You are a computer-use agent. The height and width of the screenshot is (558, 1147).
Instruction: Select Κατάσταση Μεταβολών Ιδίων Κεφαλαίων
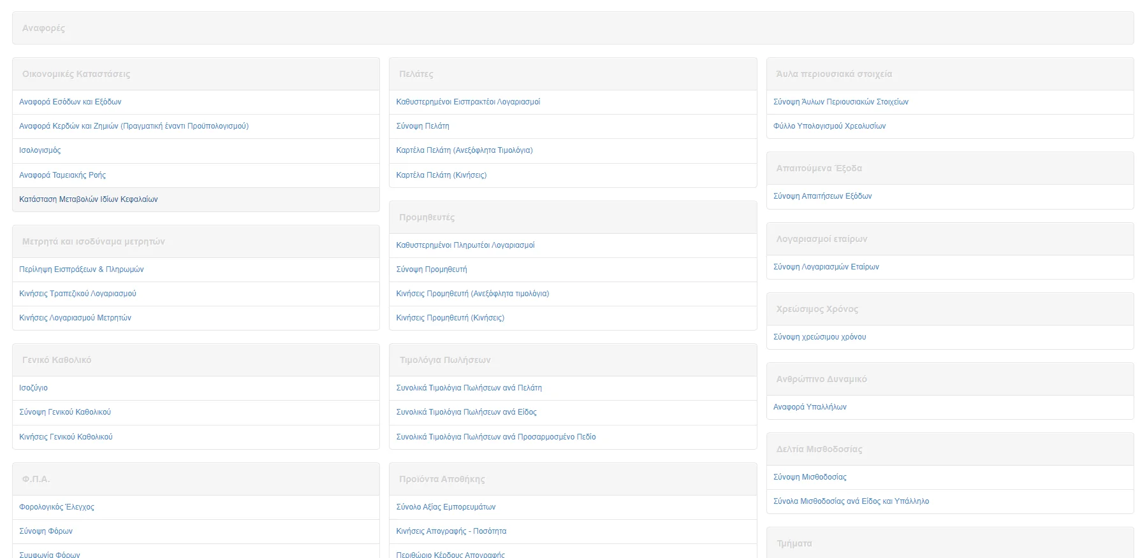(89, 199)
